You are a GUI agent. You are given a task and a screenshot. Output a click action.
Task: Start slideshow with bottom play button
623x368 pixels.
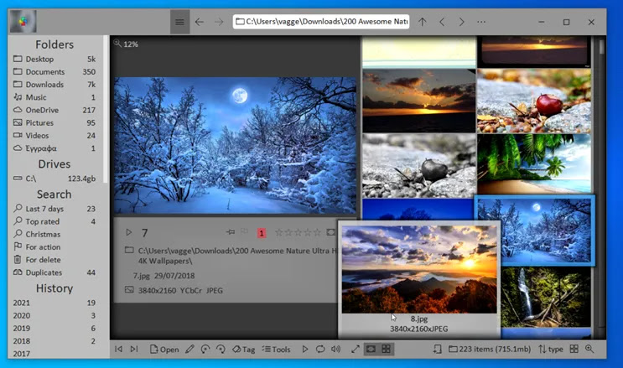[304, 349]
